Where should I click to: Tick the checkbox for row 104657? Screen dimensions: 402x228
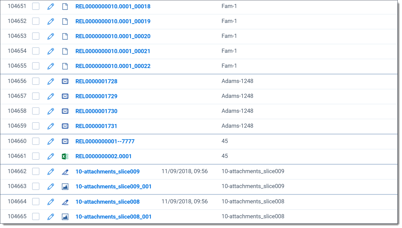point(36,96)
